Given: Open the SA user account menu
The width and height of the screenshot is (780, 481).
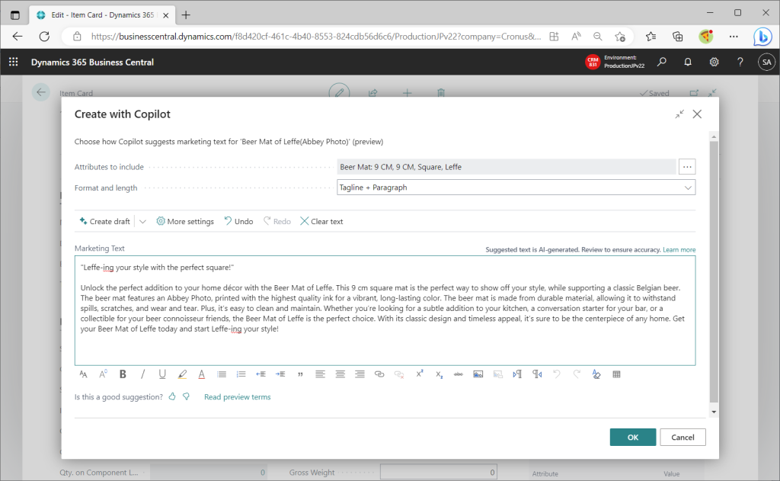Looking at the screenshot, I should click(766, 62).
